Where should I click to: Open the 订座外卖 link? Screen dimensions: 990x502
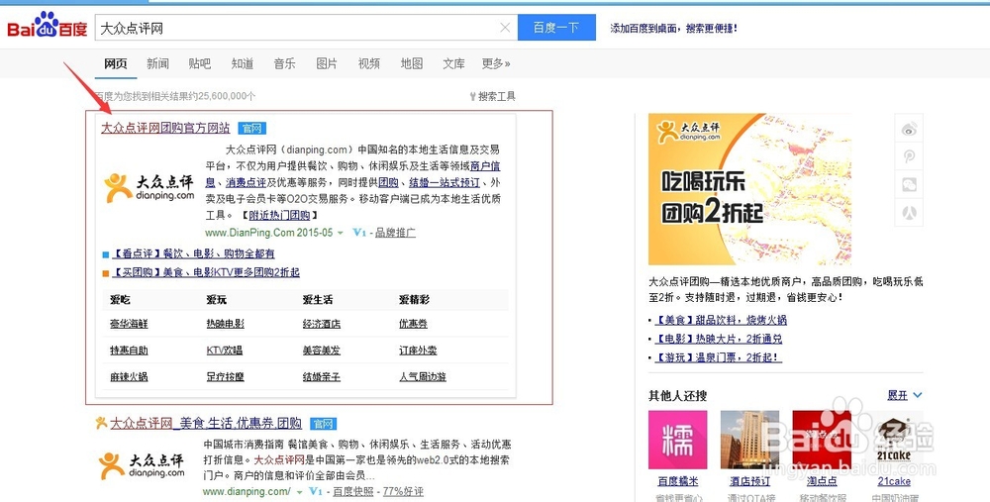[x=418, y=351]
